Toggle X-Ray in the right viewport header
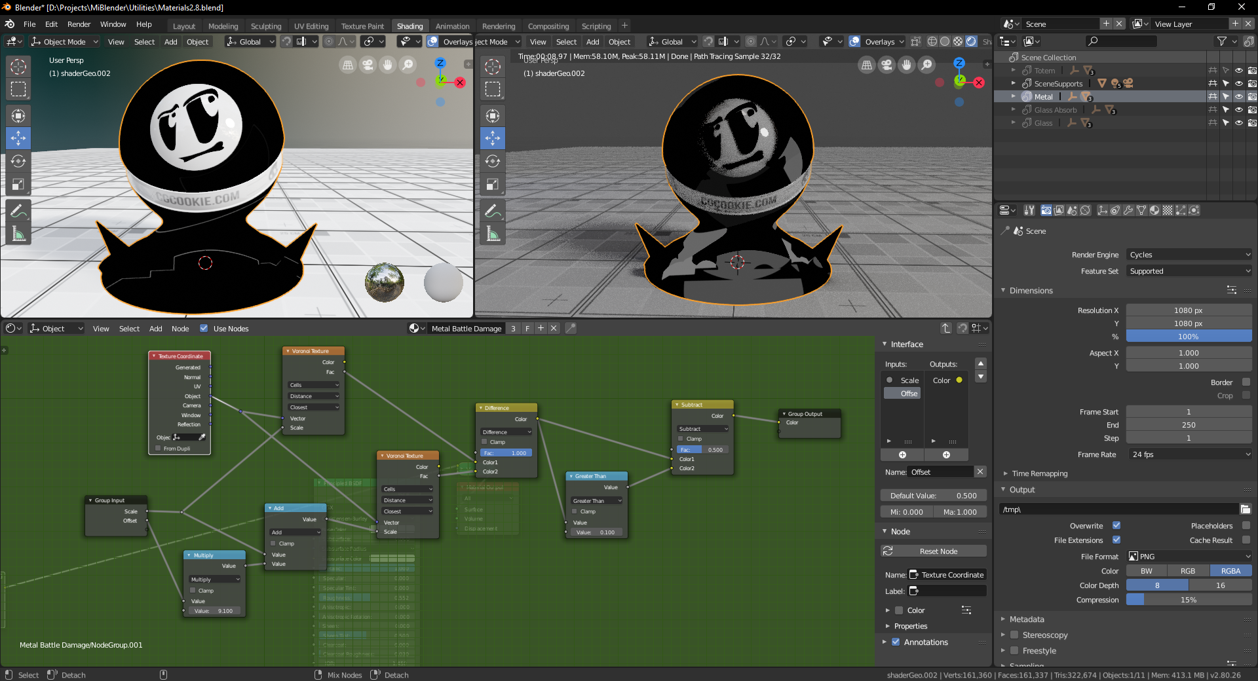1258x681 pixels. click(916, 41)
